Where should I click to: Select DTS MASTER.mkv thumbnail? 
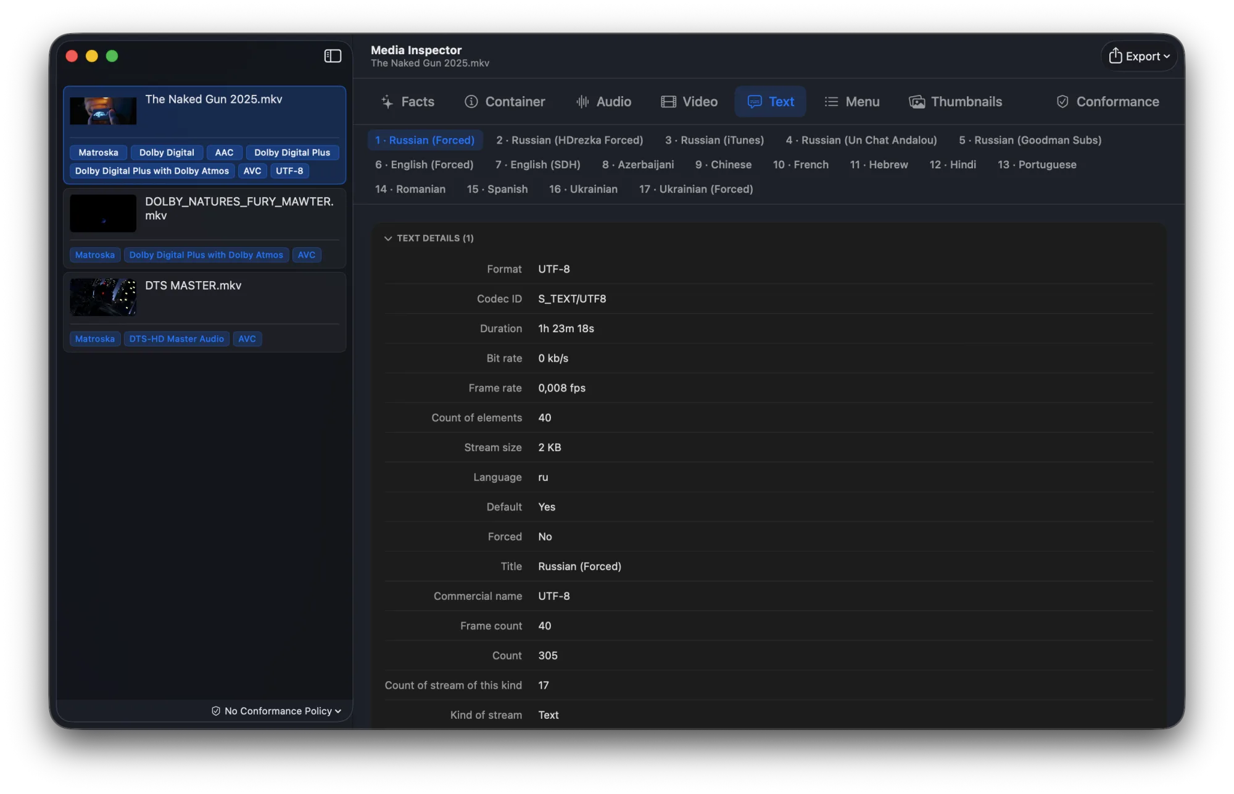tap(103, 297)
